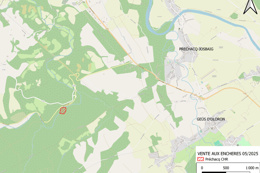Click the red hatched Préchacq CHR legend symbol
This screenshot has height=173, width=260.
pyautogui.click(x=200, y=159)
